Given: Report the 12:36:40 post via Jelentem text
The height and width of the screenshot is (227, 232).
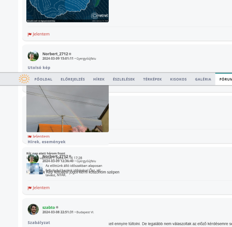Looking at the screenshot, I should (x=41, y=188).
